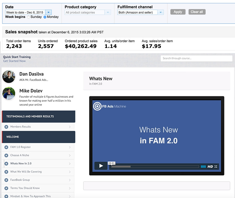Click the chevron arrow on FAM 1.0 Register row
Screen dimensions: 235x198
[70, 147]
